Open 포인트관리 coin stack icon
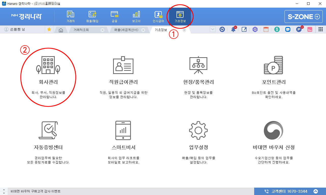The width and height of the screenshot is (326, 195). click(273, 65)
